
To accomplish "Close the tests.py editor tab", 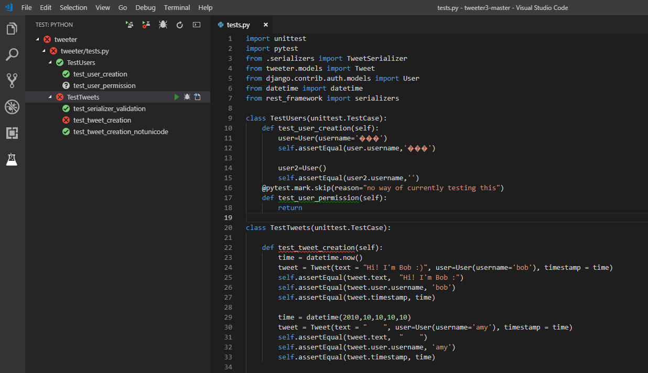I will click(266, 25).
